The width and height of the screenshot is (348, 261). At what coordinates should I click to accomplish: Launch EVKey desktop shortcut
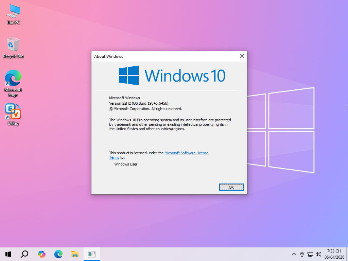click(x=13, y=115)
